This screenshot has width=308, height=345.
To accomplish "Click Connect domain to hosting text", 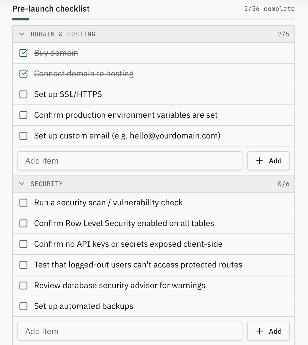I will pos(84,74).
